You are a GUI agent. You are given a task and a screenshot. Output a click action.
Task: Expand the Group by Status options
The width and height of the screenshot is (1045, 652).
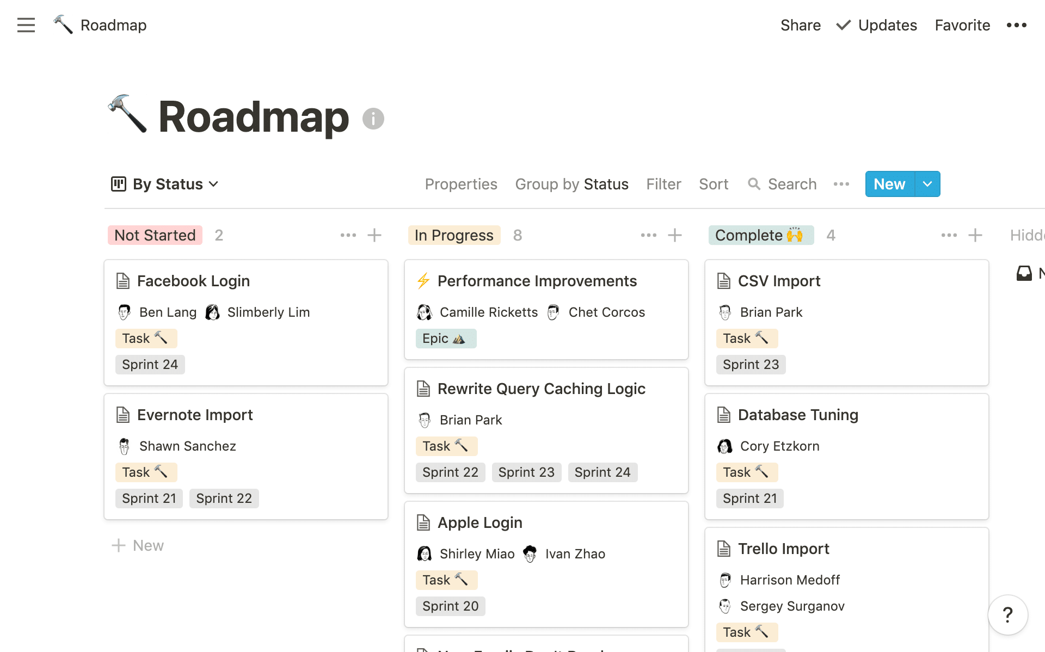point(571,183)
